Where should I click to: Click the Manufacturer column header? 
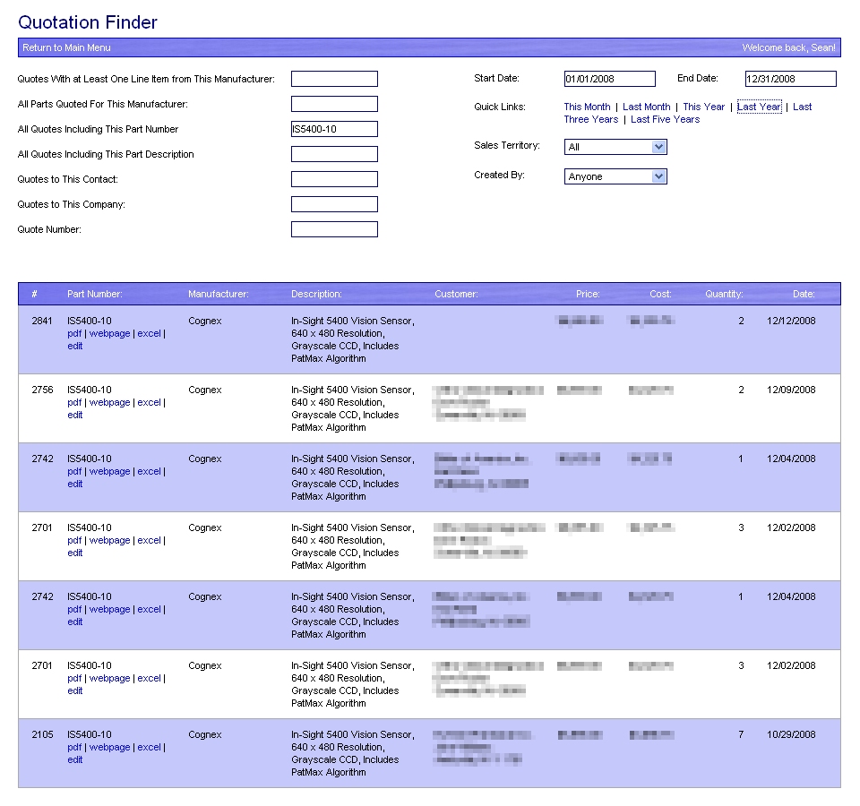point(218,294)
